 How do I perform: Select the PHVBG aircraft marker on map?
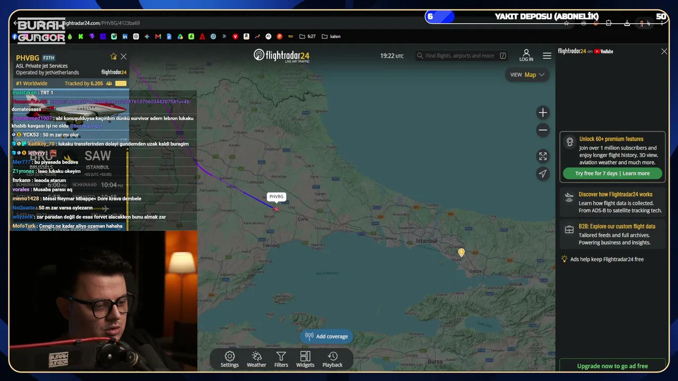pos(276,209)
